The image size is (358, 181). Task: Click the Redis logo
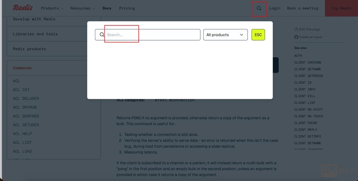pyautogui.click(x=23, y=8)
